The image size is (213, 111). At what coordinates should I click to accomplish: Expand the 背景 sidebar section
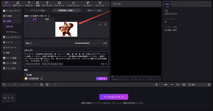click(x=12, y=53)
